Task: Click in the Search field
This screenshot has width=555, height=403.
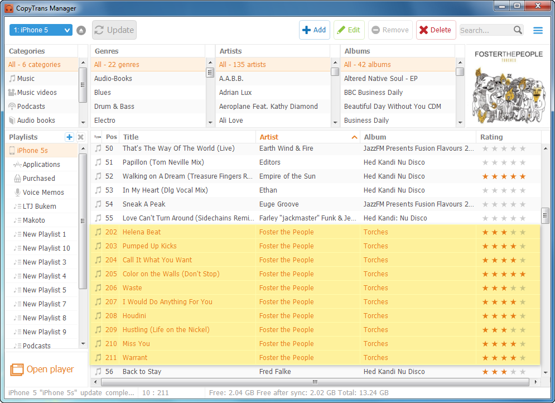Action: pos(486,31)
